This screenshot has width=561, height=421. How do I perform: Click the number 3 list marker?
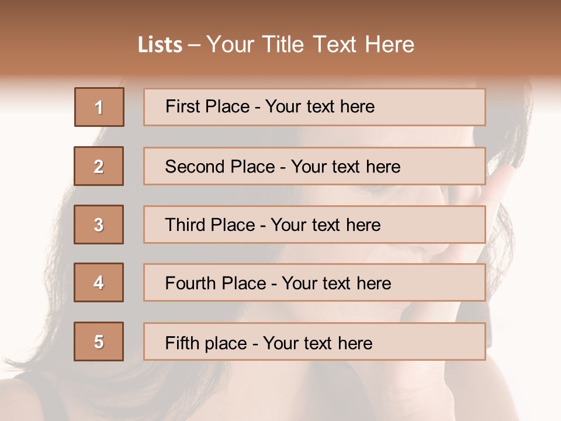pos(99,225)
